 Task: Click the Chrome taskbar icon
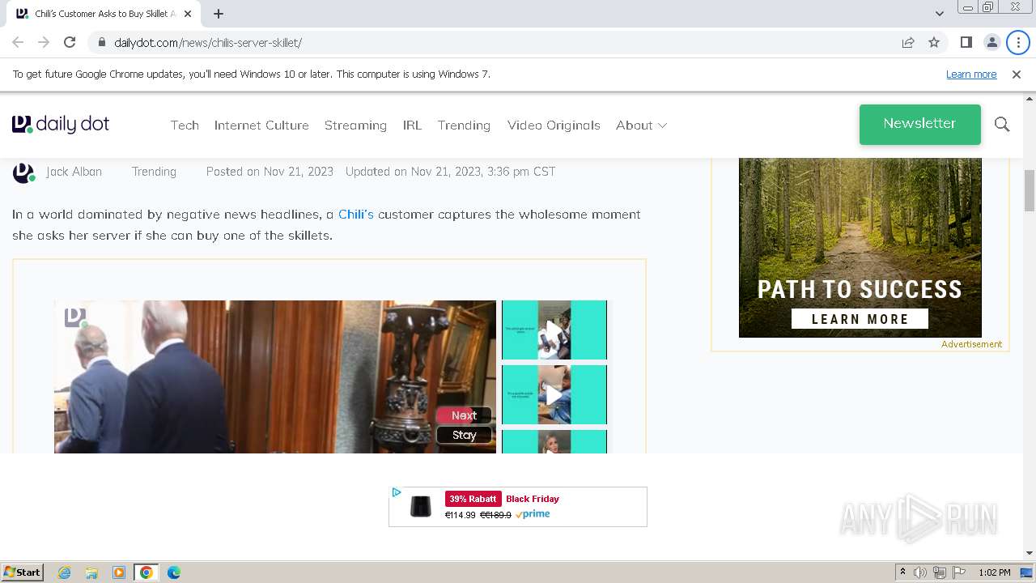tap(146, 572)
